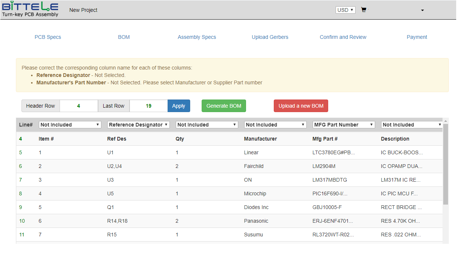Select description 'RES .022 OHM...'
The width and height of the screenshot is (461, 256).
pos(401,235)
